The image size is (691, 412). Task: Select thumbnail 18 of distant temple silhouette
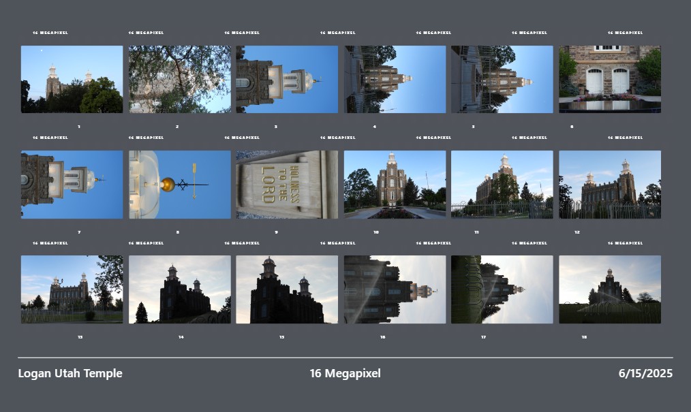coord(610,289)
